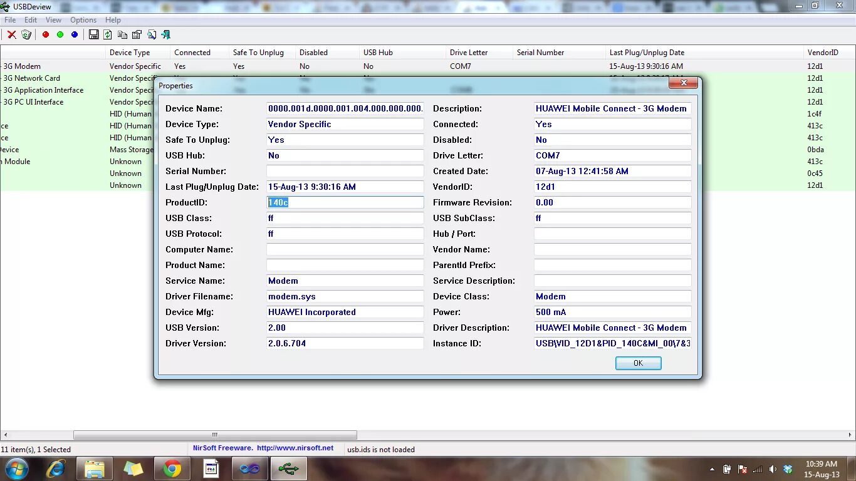Open the View menu
The width and height of the screenshot is (856, 481).
click(53, 20)
